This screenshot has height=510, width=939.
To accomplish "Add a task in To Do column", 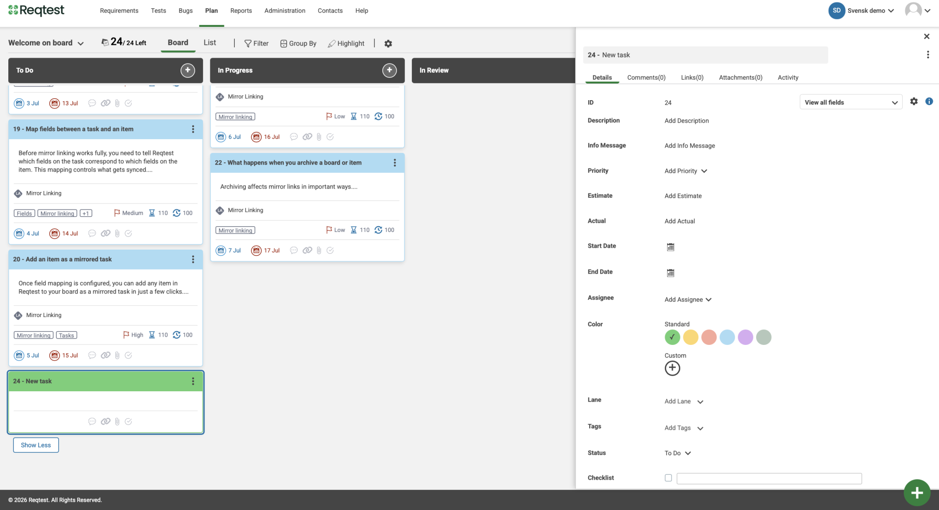I will click(188, 70).
